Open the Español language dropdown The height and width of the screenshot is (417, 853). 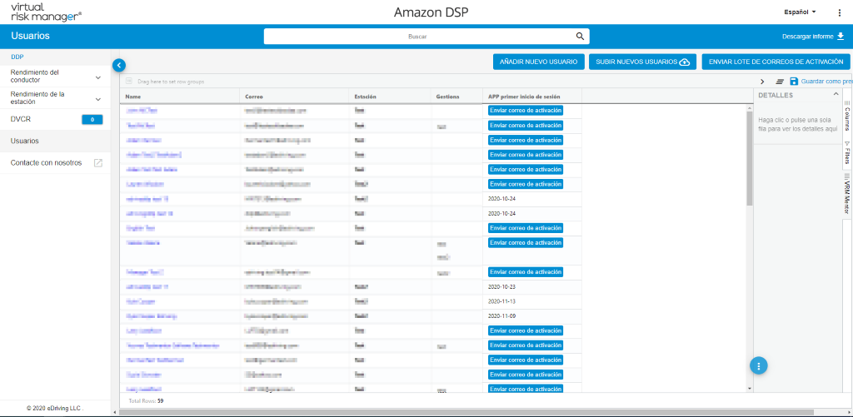click(800, 12)
